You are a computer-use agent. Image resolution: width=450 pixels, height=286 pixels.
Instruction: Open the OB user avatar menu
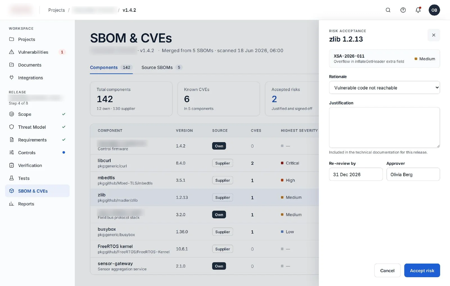click(x=434, y=10)
